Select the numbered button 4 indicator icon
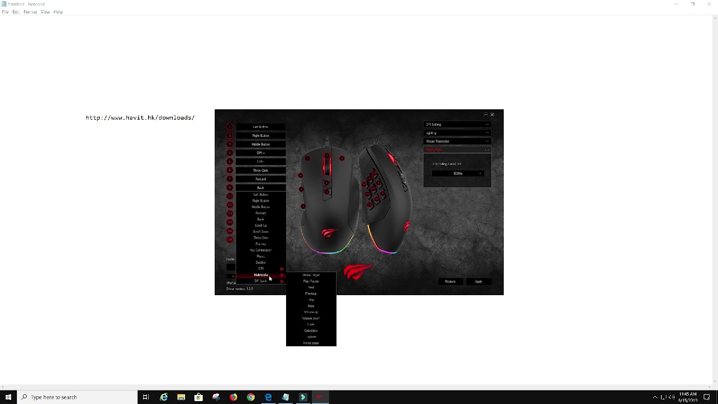The width and height of the screenshot is (718, 404). pyautogui.click(x=229, y=153)
